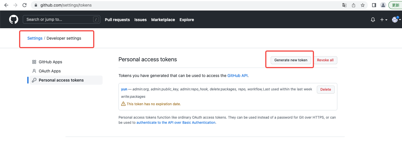Click the GitHub Octocat logo
402x144 pixels.
tap(13, 19)
